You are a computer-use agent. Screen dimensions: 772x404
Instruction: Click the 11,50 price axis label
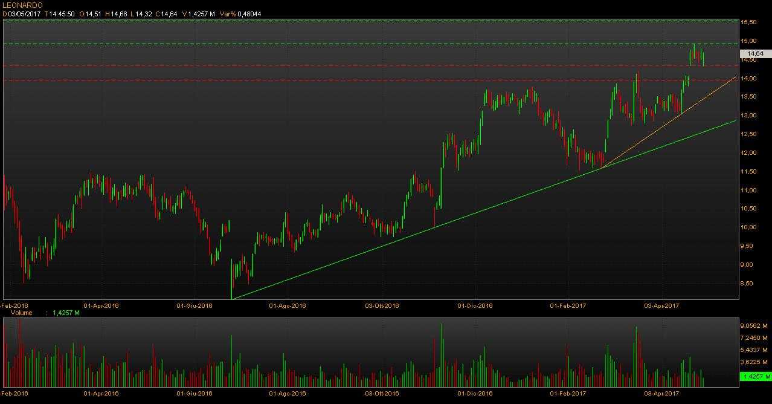coord(749,172)
